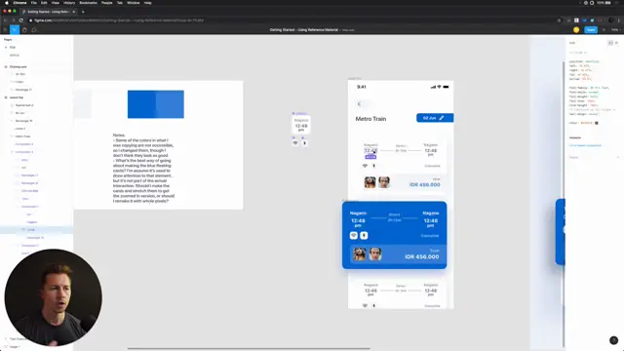This screenshot has width=624, height=351.
Task: Click the canvas horizontal scrollbar
Action: pyautogui.click(x=249, y=349)
